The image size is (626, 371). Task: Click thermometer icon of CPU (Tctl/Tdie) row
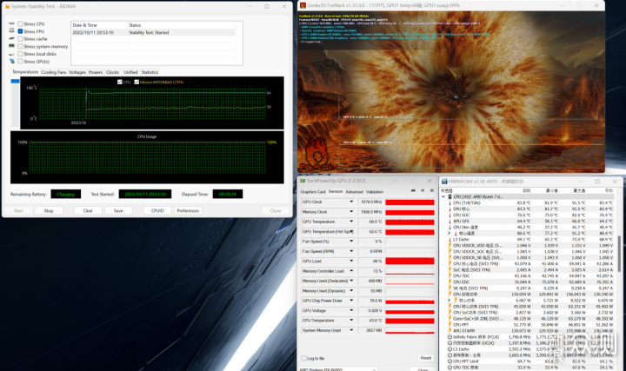pyautogui.click(x=450, y=203)
